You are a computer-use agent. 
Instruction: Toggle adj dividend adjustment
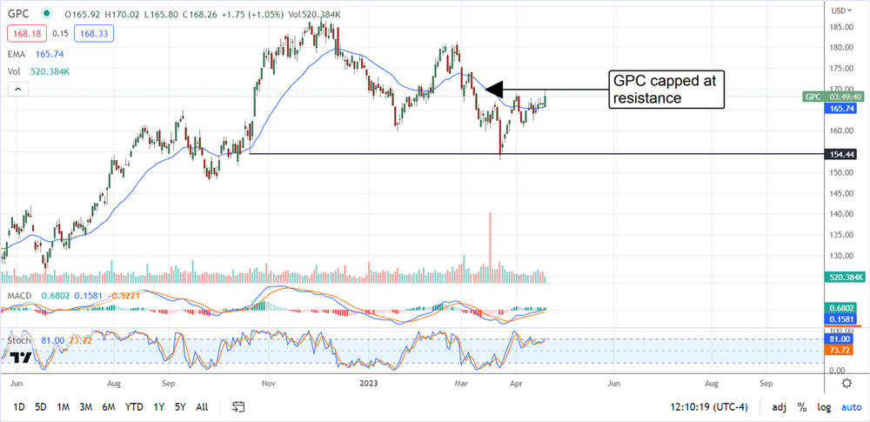(780, 407)
